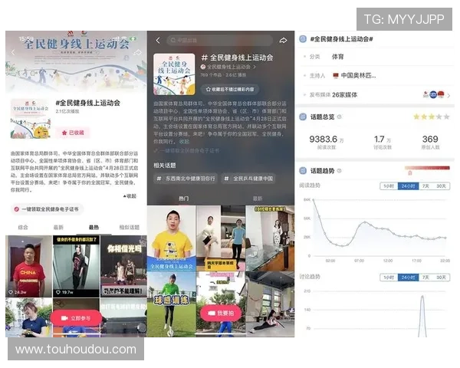Click the red icon before 一键领取全民健身电子证书 pill
This screenshot has height=368, width=460.
click(x=17, y=209)
